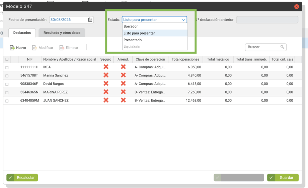Select the David Burgos row checkbox

(7, 84)
